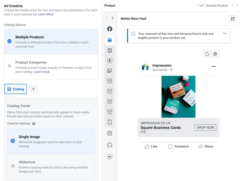Open the Impression post options menu
240x181 pixels.
click(x=214, y=66)
